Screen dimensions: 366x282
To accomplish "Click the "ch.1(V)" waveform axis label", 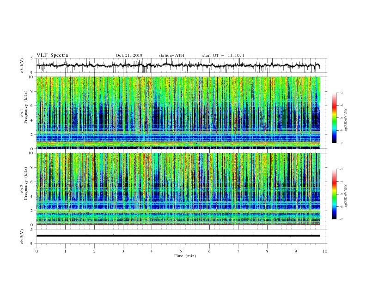I will click(x=22, y=65).
